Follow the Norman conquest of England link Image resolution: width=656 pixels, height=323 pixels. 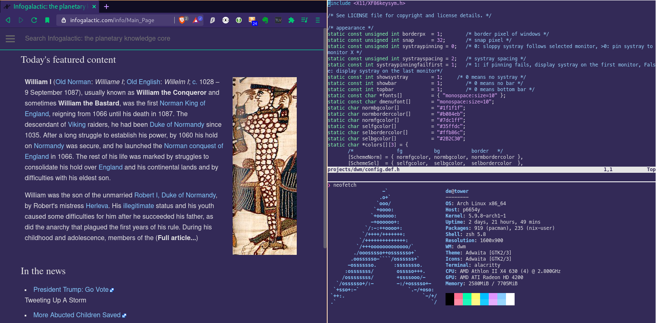click(x=194, y=146)
